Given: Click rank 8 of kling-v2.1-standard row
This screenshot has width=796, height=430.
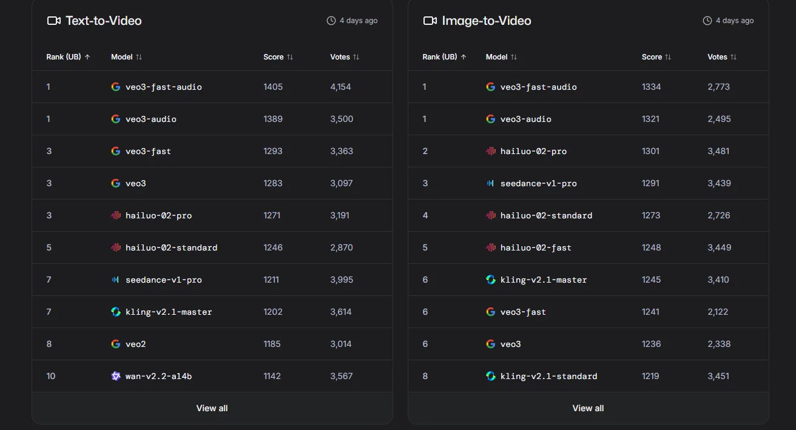Looking at the screenshot, I should coord(425,376).
